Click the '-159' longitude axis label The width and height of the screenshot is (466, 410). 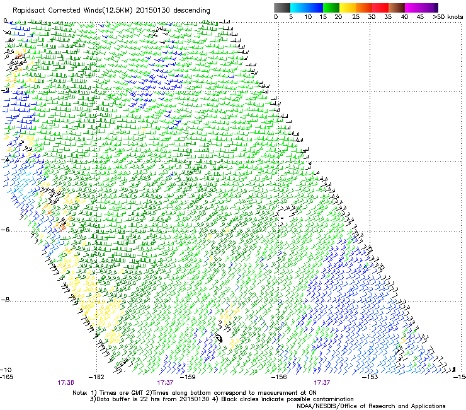188,377
